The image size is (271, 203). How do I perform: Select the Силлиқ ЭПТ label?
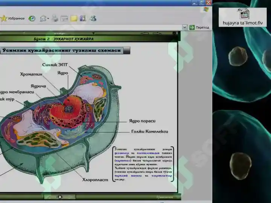coord(55,65)
